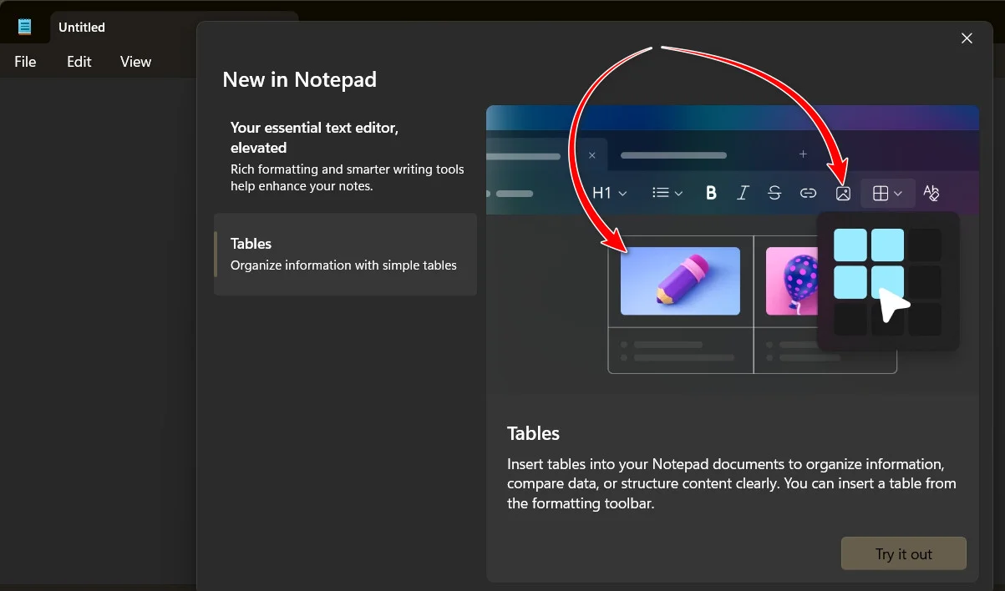
Task: Click the tab close x in preview
Action: 592,155
